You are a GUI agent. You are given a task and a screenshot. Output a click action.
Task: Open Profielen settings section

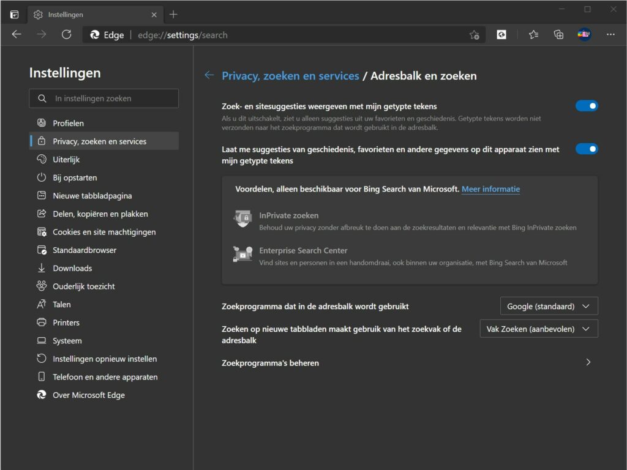pyautogui.click(x=104, y=123)
